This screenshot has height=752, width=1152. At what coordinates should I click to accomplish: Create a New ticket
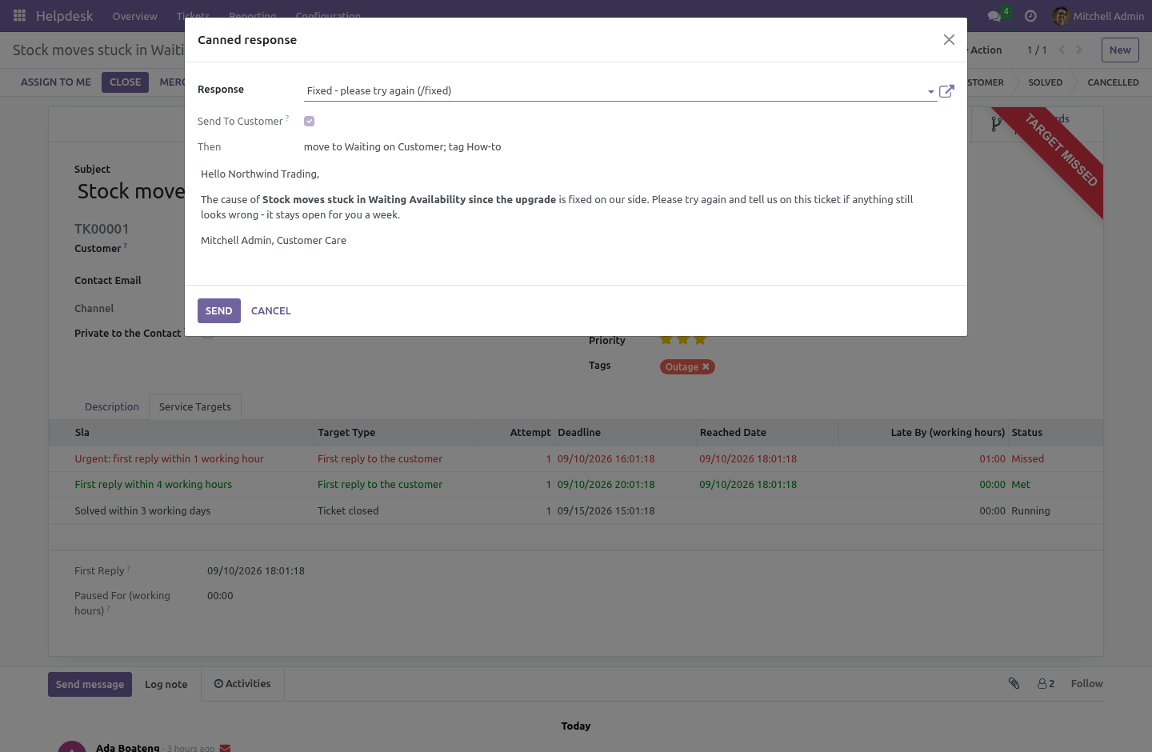pyautogui.click(x=1120, y=50)
